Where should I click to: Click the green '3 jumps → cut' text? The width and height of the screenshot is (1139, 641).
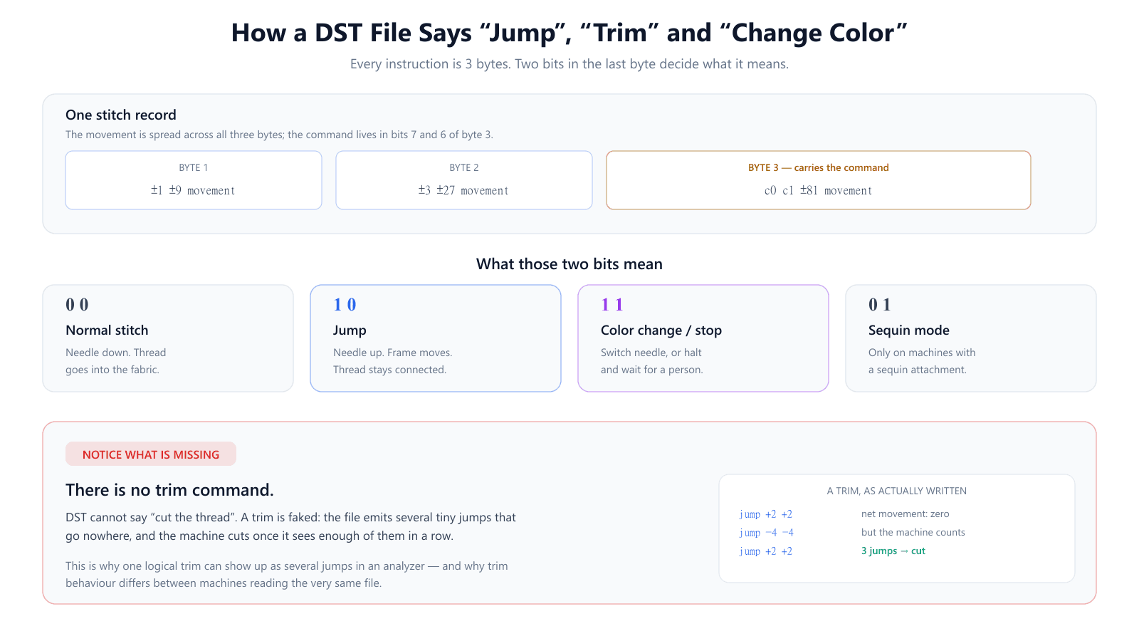point(893,551)
